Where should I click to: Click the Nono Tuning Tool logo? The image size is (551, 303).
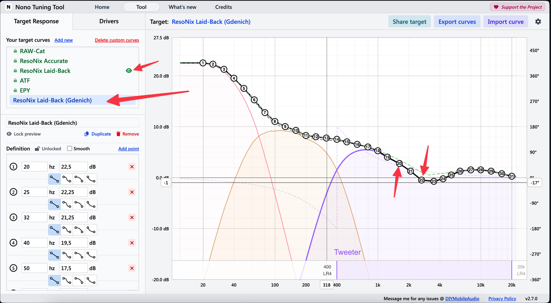coord(9,7)
